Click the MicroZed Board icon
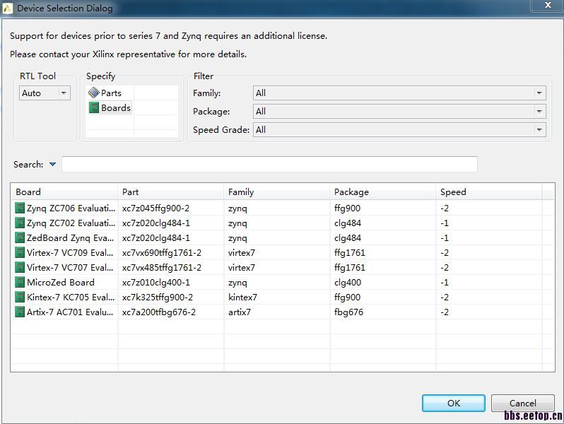 click(x=20, y=282)
